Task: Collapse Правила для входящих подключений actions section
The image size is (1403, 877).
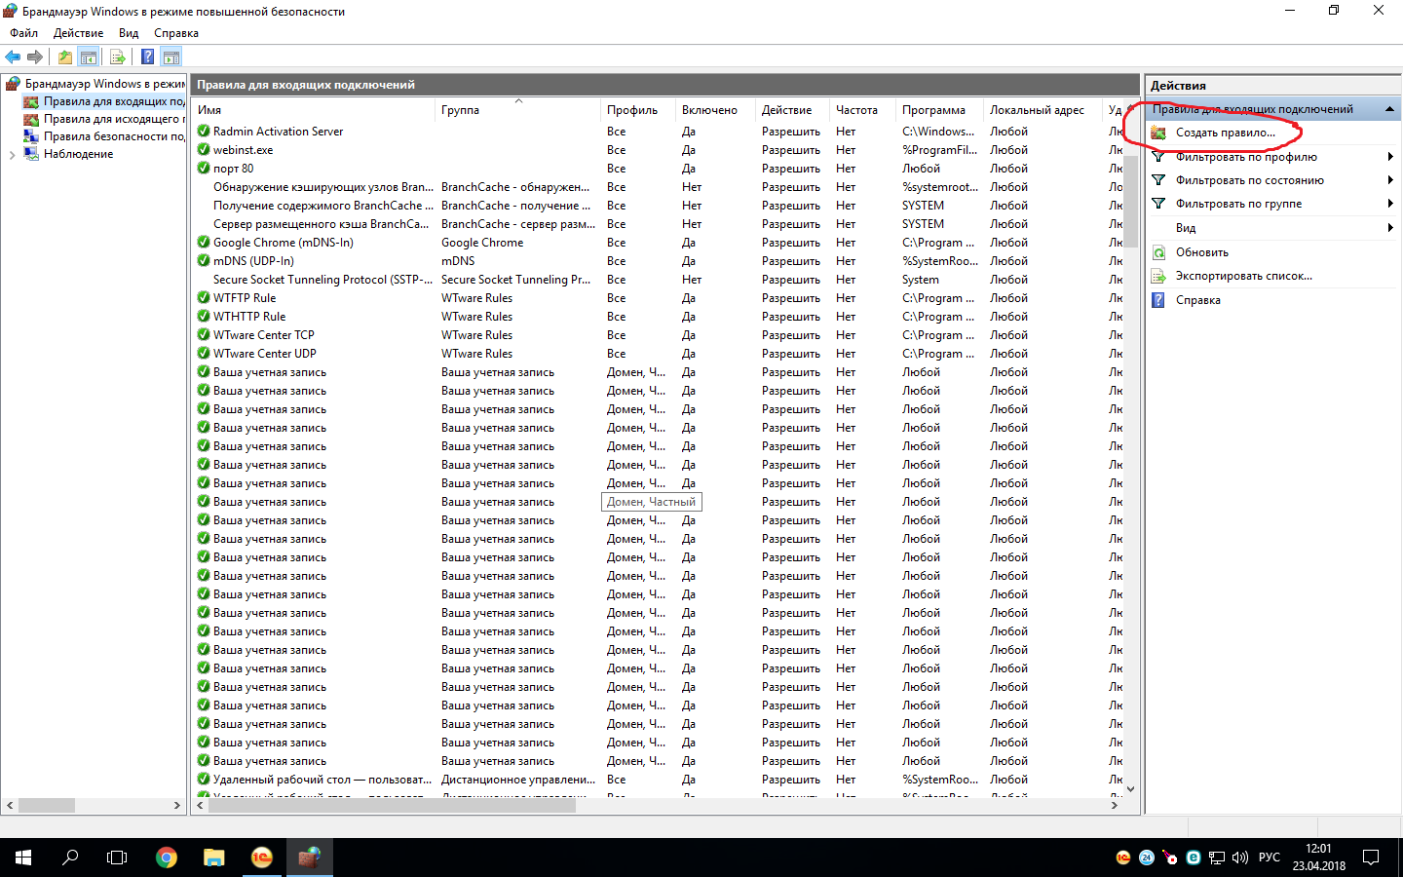Action: click(x=1389, y=109)
